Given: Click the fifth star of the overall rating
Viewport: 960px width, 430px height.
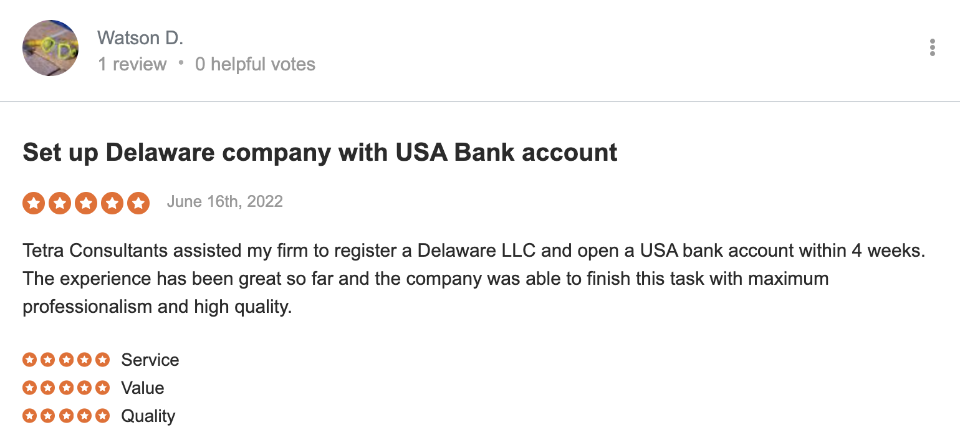Looking at the screenshot, I should (138, 203).
